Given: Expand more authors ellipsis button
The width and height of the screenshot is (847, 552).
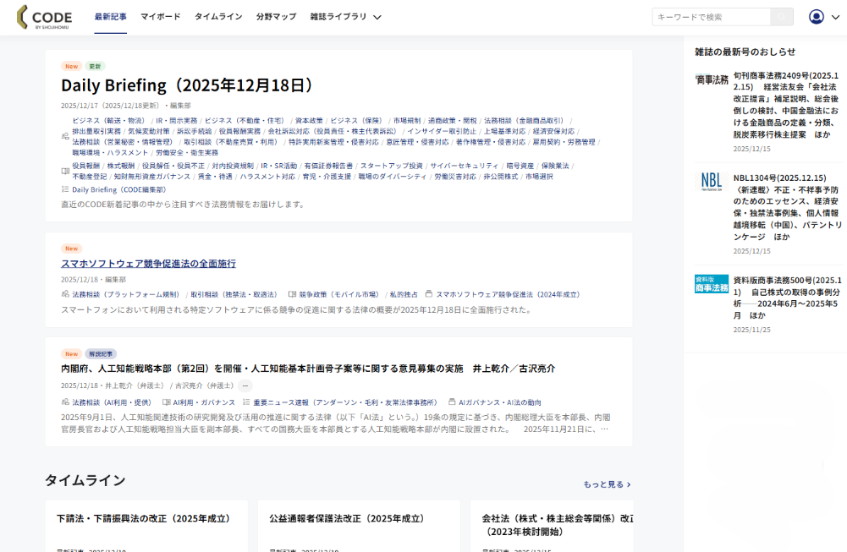Looking at the screenshot, I should point(245,385).
